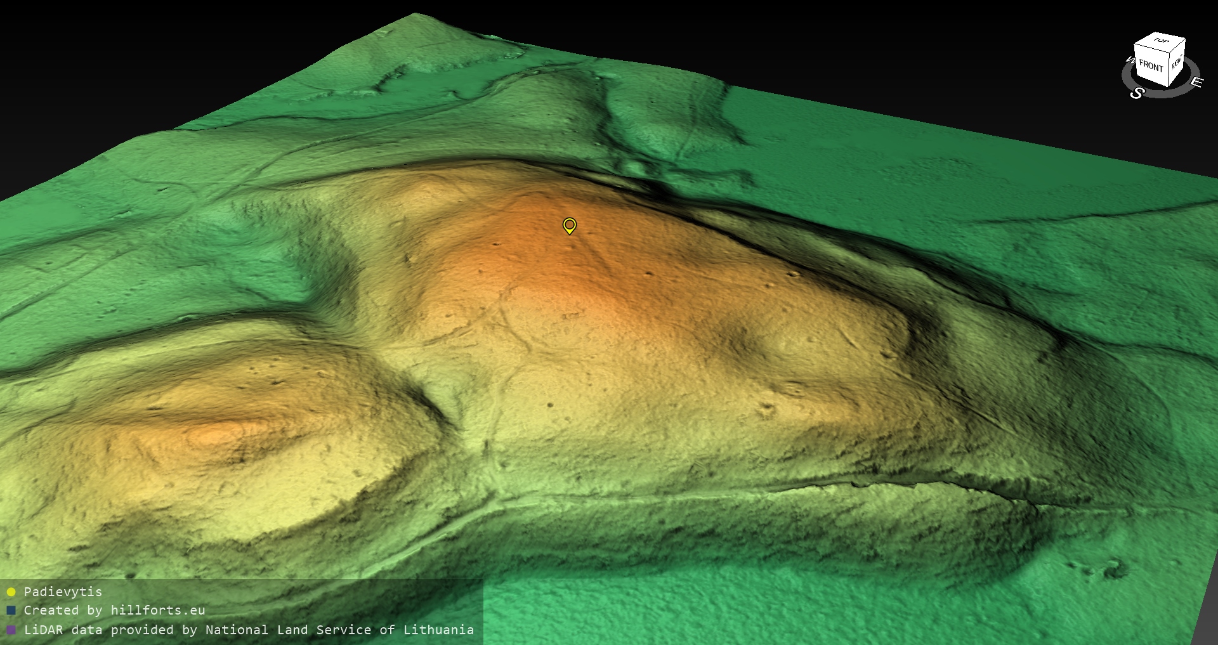
Task: Switch to the RIGHT face on view cube
Action: pos(1177,62)
